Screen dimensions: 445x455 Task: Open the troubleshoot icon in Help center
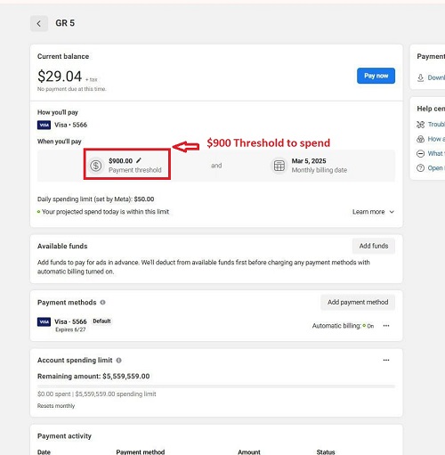coord(420,125)
